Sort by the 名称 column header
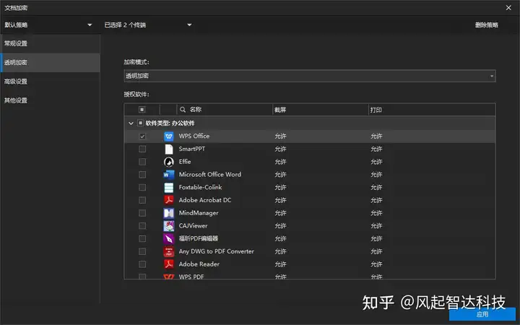 click(195, 110)
